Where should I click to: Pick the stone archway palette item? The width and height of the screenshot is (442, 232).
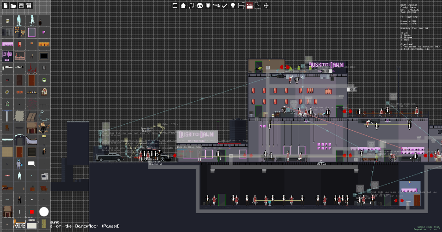tap(19, 140)
